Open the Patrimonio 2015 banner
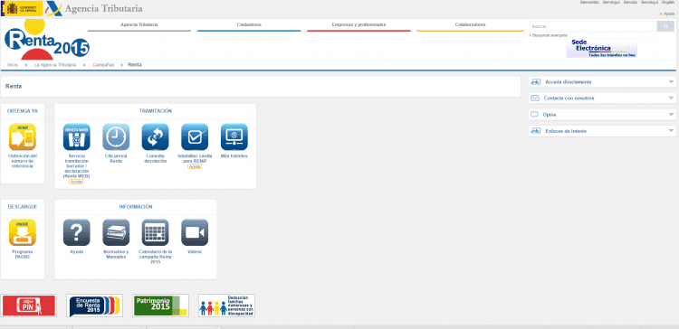 (x=160, y=305)
